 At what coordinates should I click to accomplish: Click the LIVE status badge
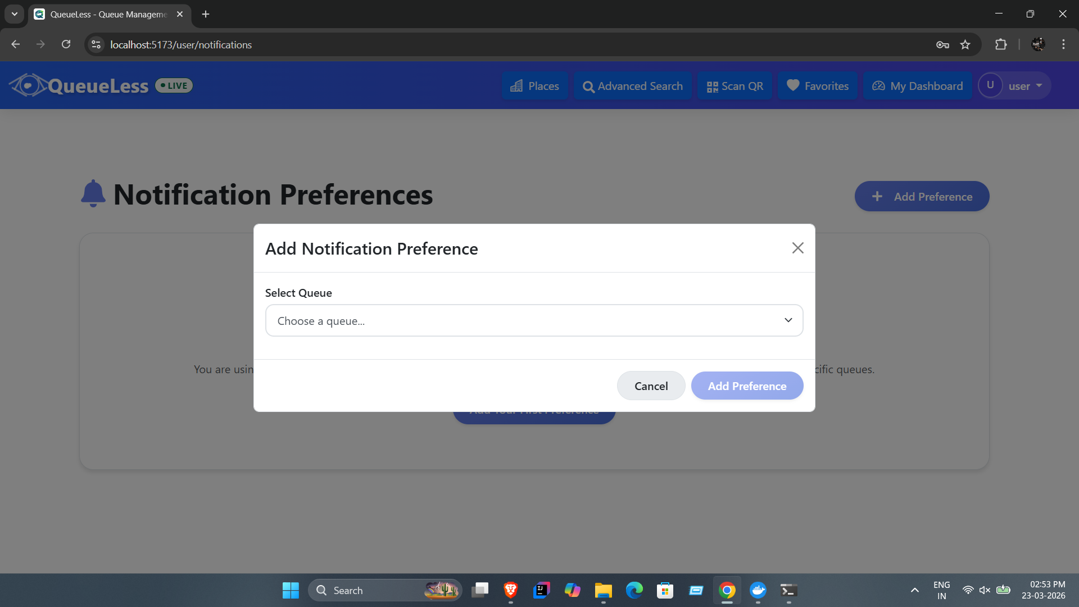(174, 85)
